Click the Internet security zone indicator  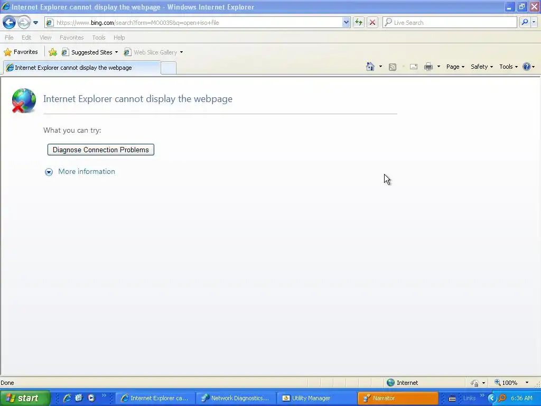click(x=402, y=383)
